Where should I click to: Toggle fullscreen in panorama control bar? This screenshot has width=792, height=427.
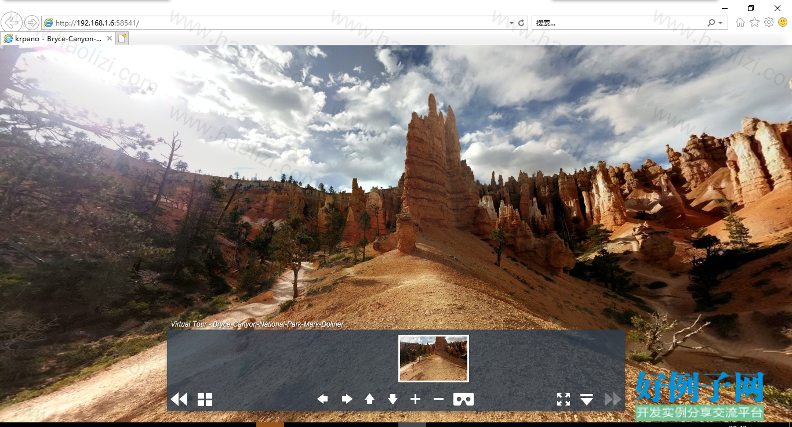[x=564, y=399]
